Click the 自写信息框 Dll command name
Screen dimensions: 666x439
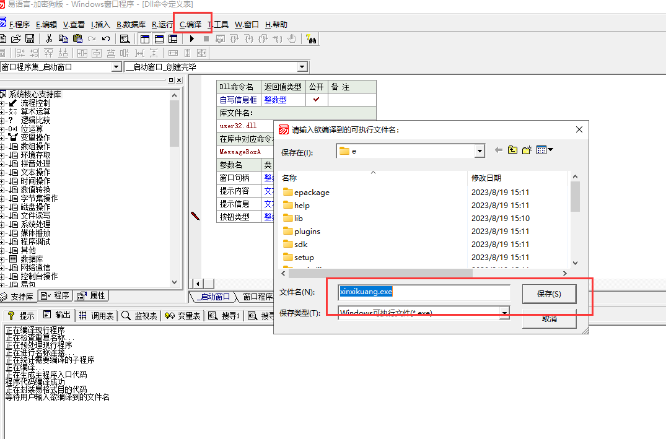239,100
